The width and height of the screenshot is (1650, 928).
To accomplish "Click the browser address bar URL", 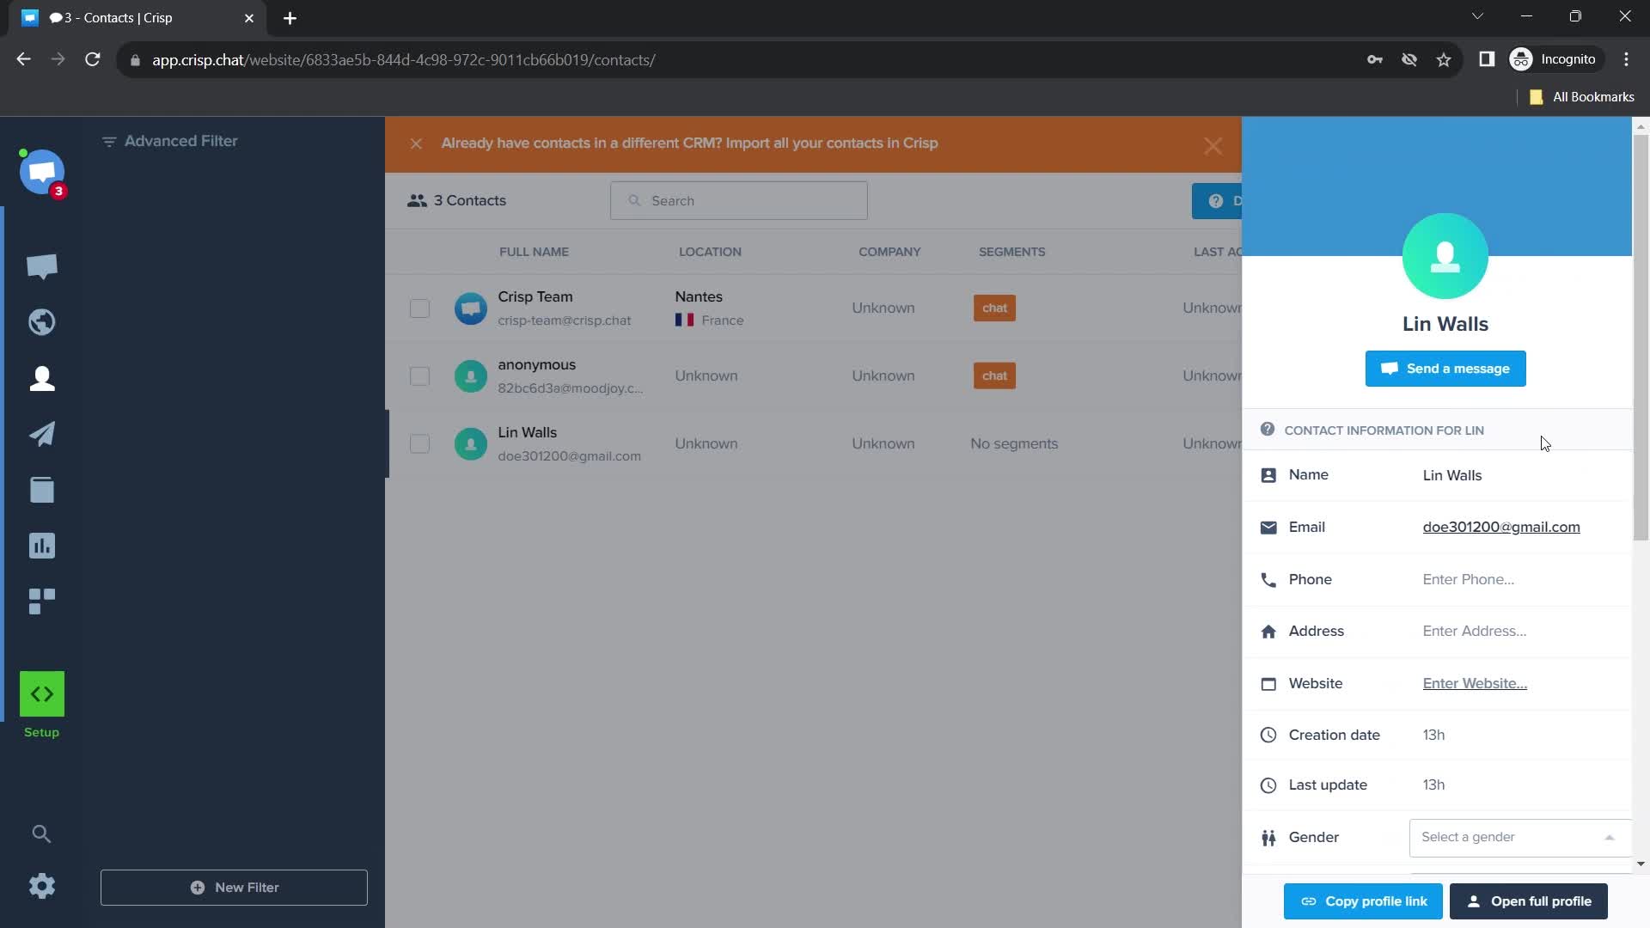I will 404,60.
